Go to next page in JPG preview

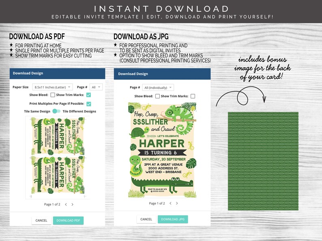click(x=177, y=203)
